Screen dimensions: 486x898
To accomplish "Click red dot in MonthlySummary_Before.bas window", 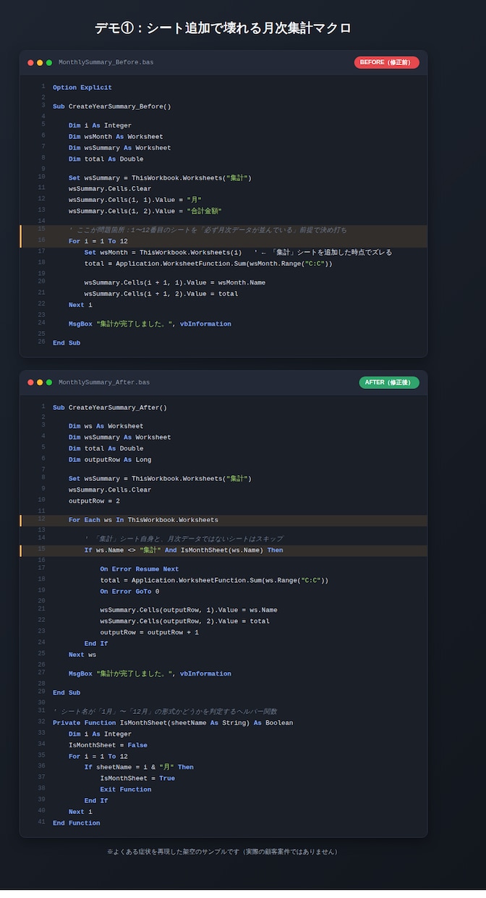I will click(30, 63).
